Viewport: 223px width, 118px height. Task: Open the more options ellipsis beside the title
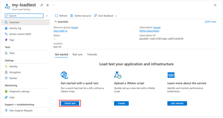[54, 5]
